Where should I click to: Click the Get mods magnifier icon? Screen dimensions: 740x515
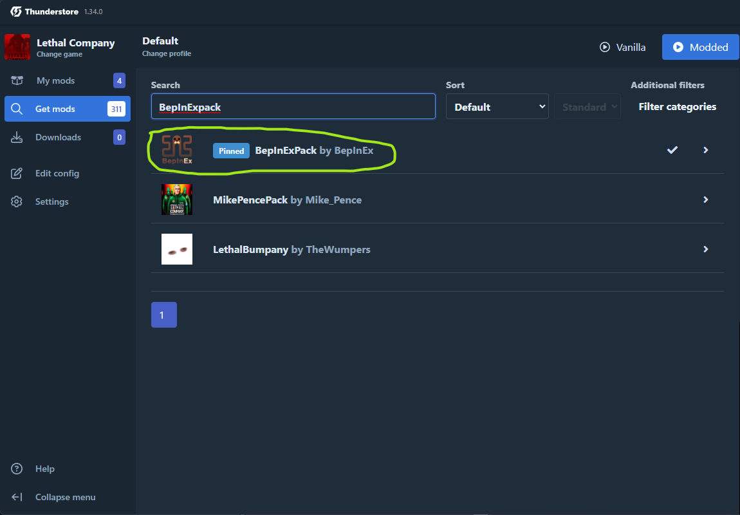click(17, 109)
